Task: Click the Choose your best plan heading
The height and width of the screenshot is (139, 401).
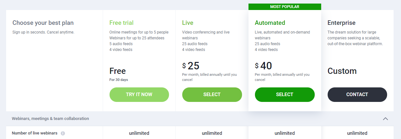Action: click(x=43, y=23)
